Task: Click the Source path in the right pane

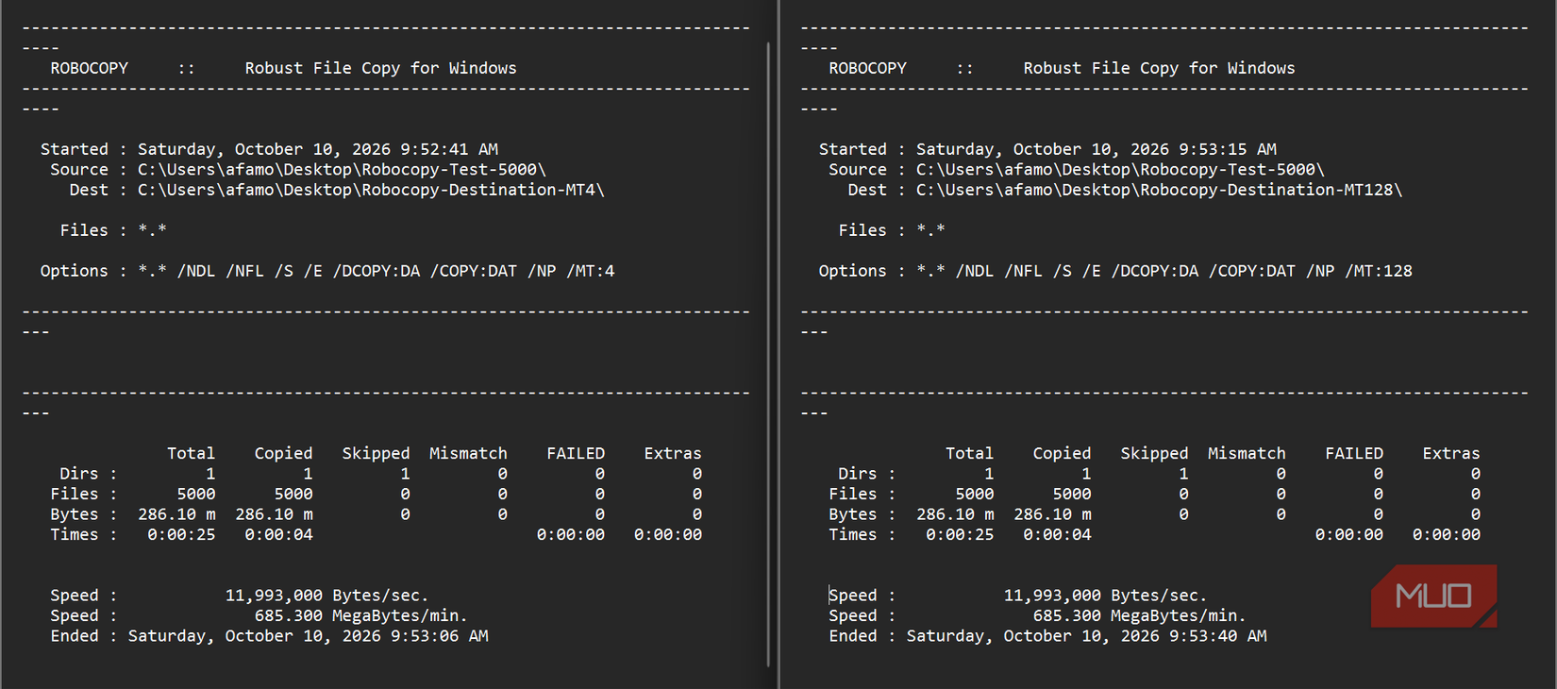Action: tap(1120, 170)
